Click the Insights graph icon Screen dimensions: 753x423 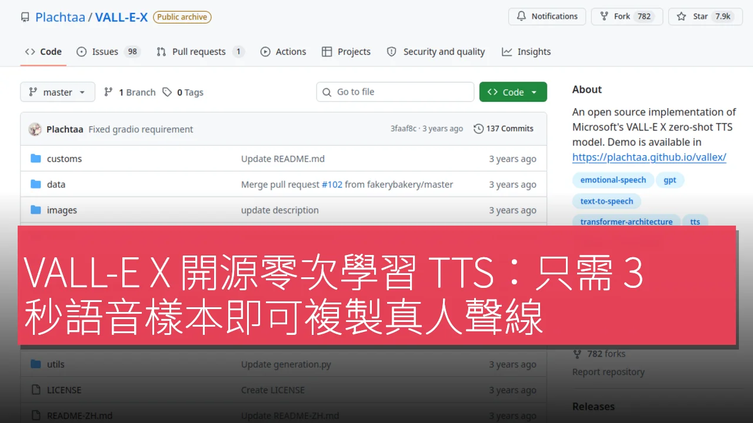[x=507, y=52]
